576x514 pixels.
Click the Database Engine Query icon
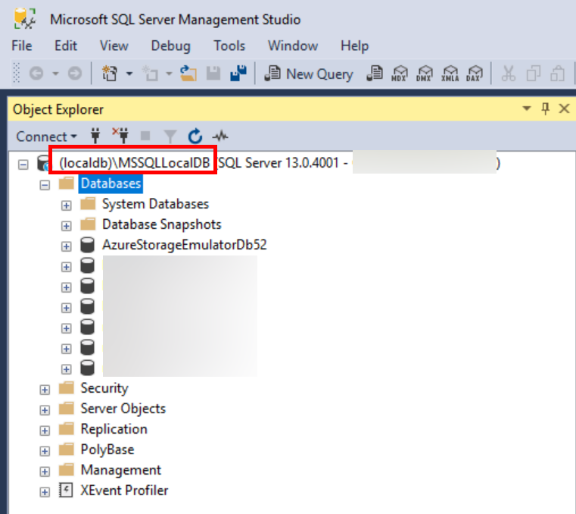[x=375, y=74]
